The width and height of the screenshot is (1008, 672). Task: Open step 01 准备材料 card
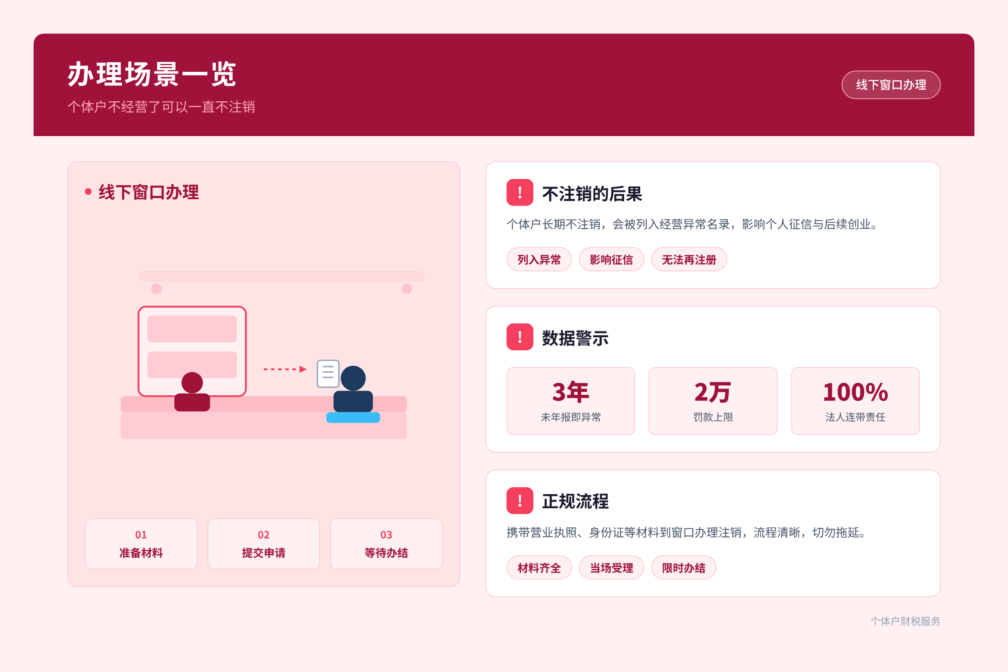click(x=141, y=544)
